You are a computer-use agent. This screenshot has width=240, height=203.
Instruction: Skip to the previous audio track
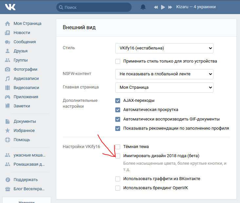click(x=156, y=7)
